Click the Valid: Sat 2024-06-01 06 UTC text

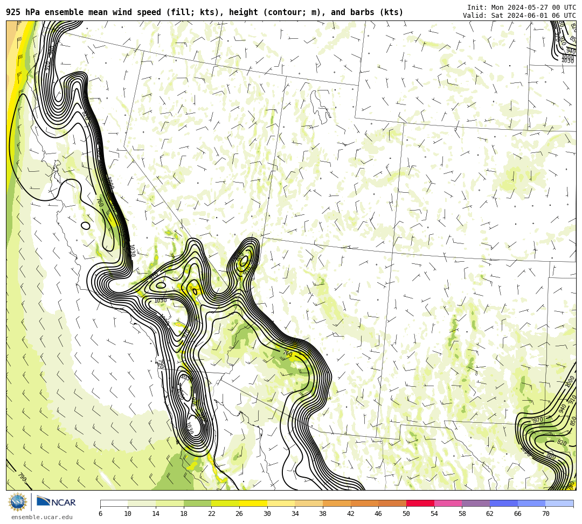(519, 16)
